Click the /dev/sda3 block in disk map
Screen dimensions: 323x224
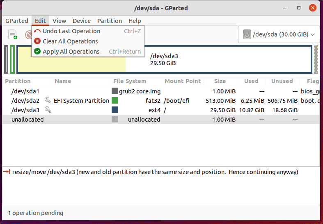pyautogui.click(x=218, y=59)
